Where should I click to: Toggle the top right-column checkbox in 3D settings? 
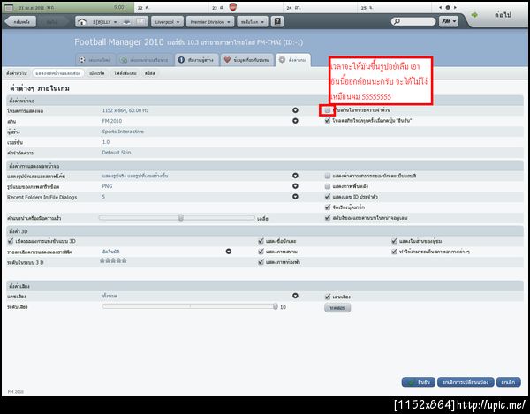click(x=394, y=241)
